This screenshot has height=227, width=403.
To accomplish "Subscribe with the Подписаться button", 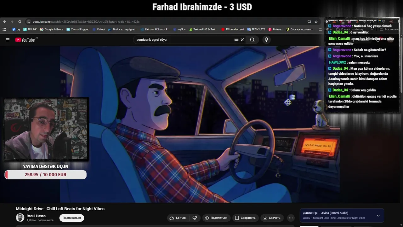I will (72, 218).
